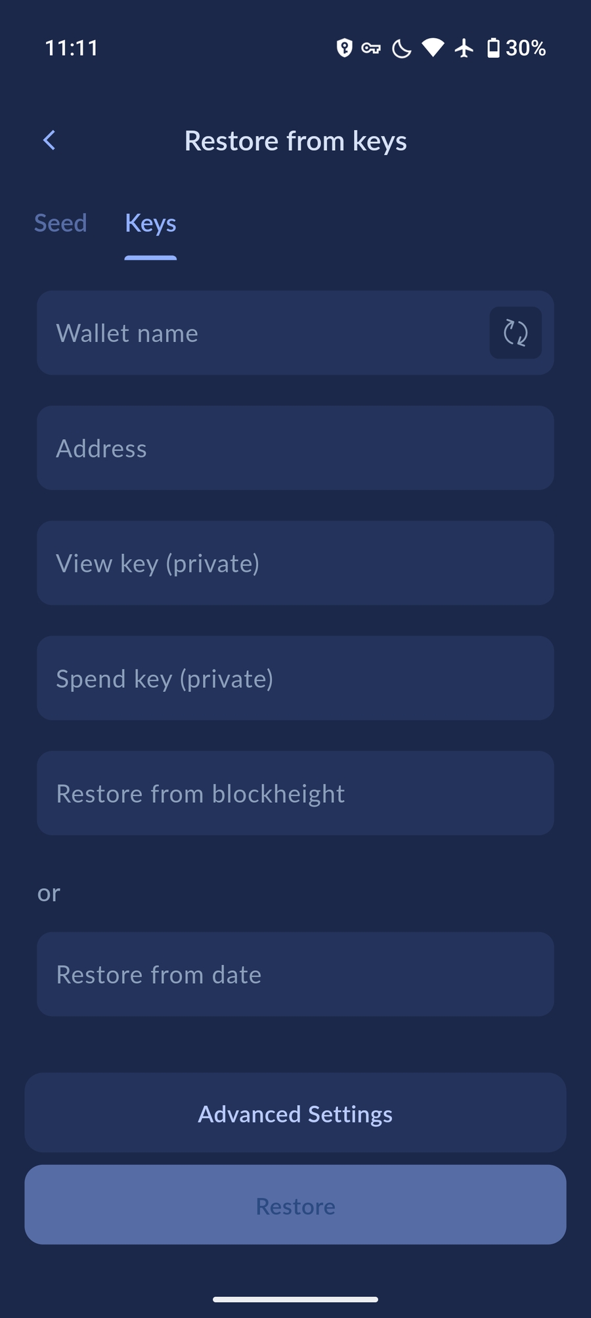This screenshot has height=1318, width=591.
Task: Select the Keys tab
Action: pyautogui.click(x=150, y=223)
